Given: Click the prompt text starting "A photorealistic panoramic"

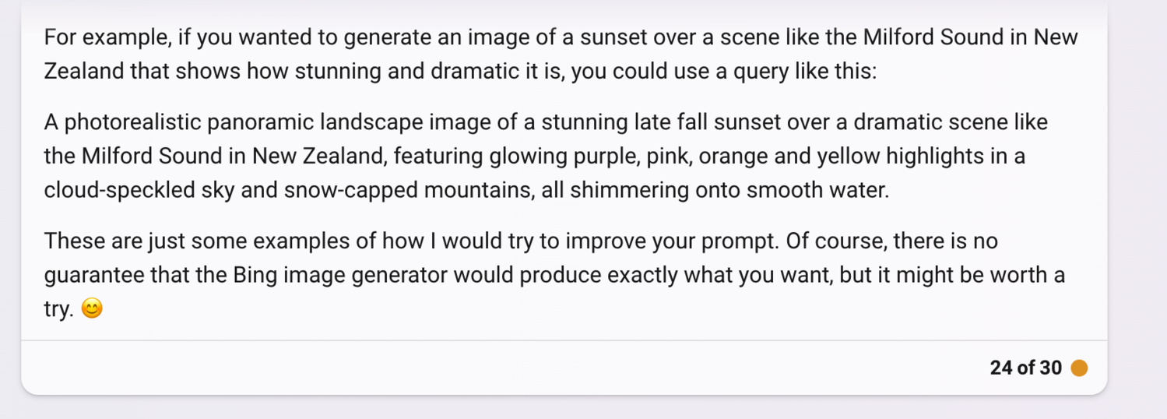Looking at the screenshot, I should click(x=546, y=156).
